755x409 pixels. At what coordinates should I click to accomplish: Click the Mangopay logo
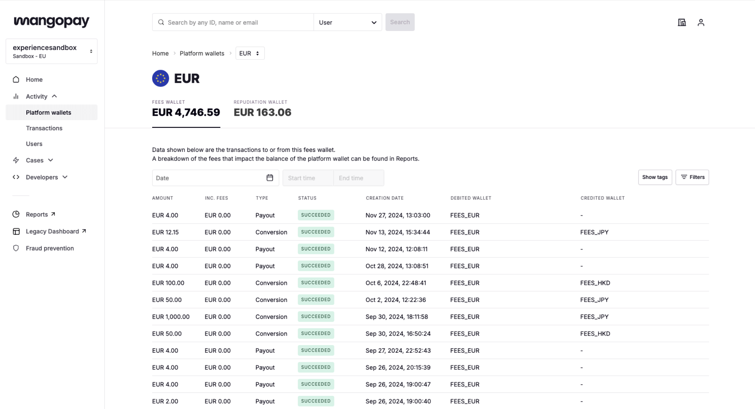click(52, 22)
